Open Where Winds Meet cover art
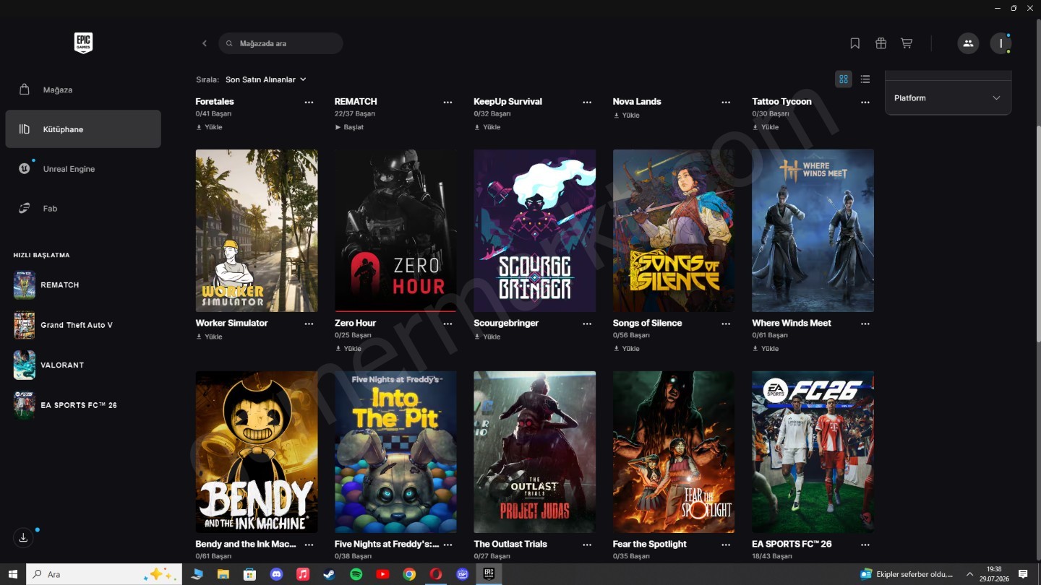 [x=813, y=230]
